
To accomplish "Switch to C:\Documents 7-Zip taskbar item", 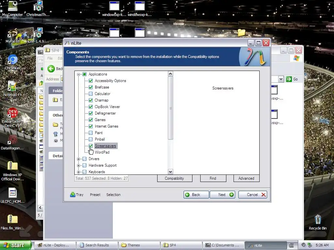I will tap(223, 245).
